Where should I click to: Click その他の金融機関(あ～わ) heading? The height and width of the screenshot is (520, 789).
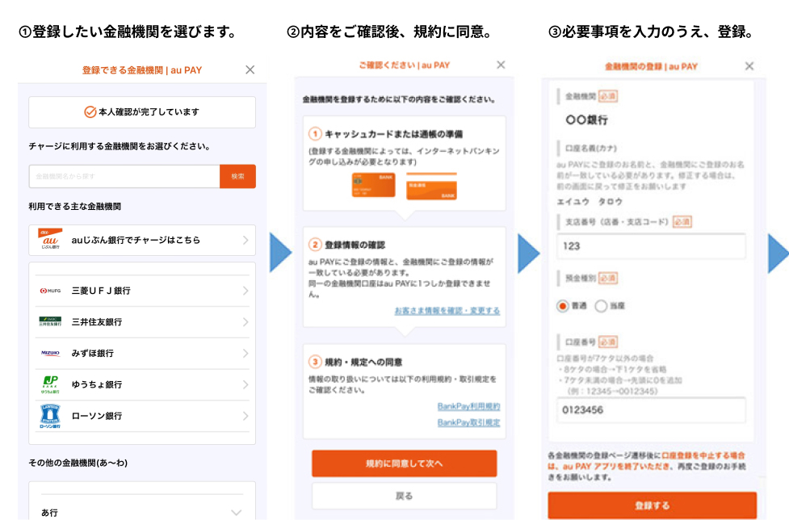[x=78, y=463]
